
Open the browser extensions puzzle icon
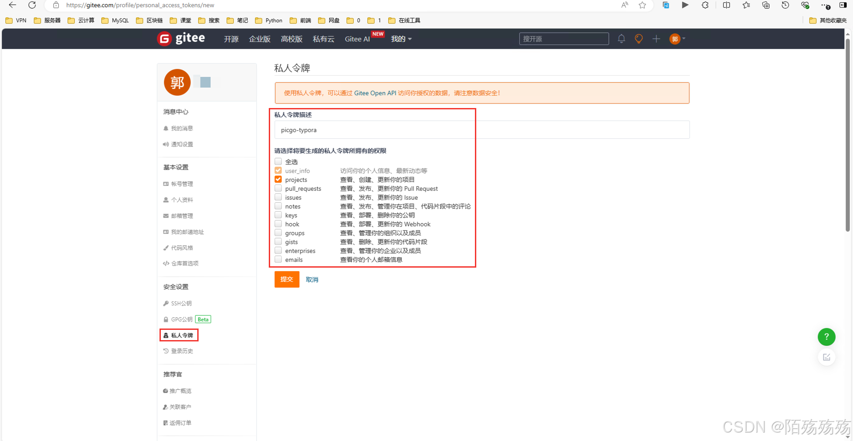coord(705,5)
